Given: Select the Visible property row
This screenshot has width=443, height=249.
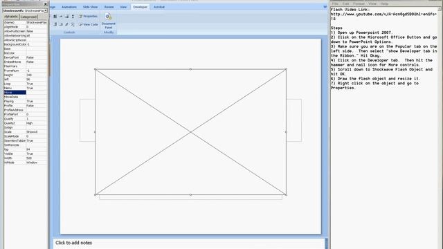Looking at the screenshot, I should (x=26, y=154).
